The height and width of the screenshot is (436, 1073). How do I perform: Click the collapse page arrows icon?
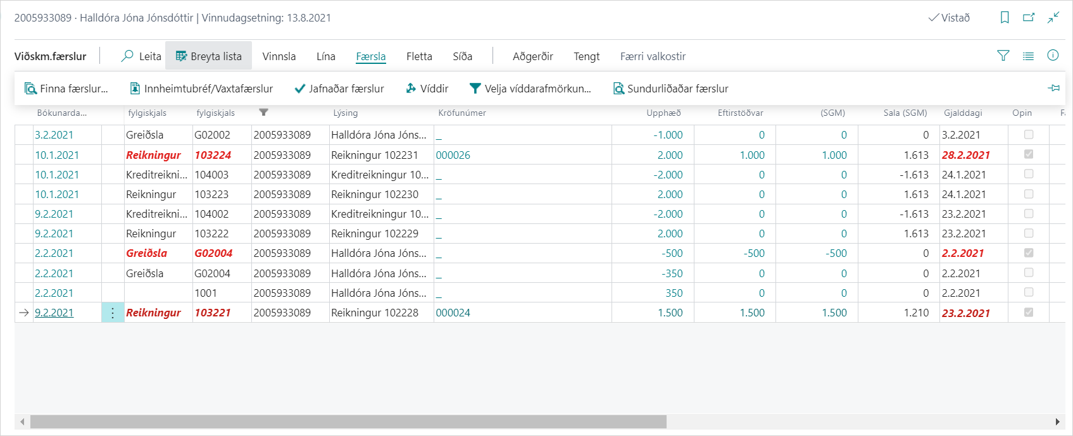coord(1053,18)
